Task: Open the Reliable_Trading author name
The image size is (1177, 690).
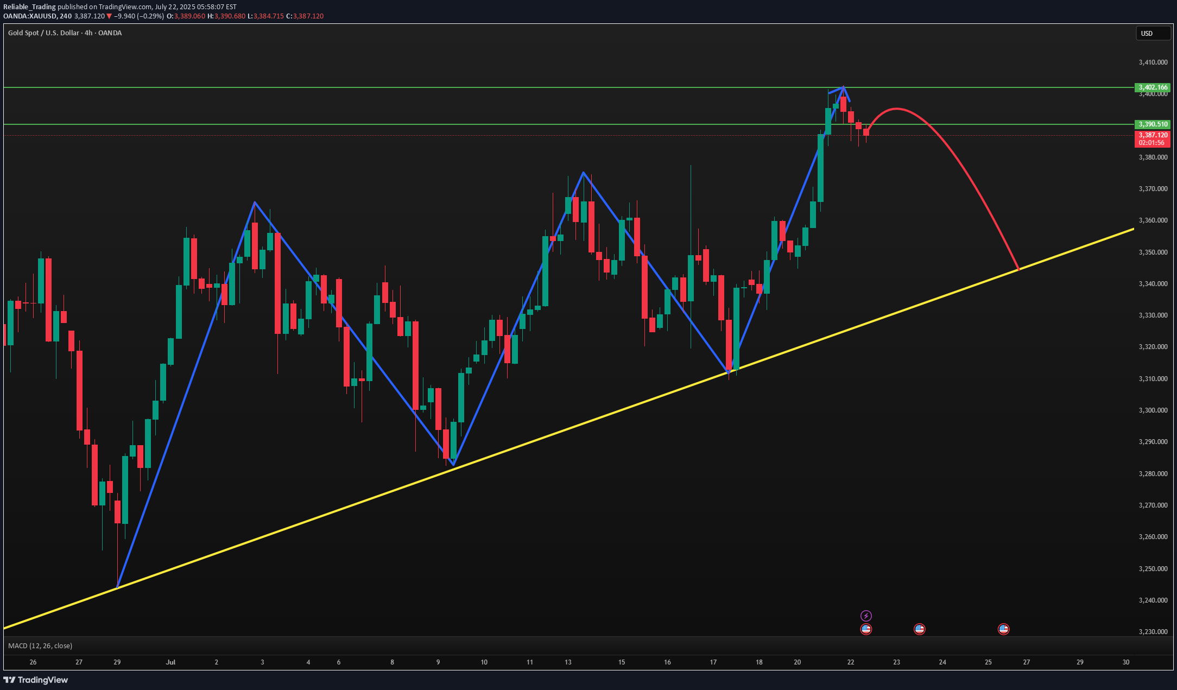Action: 29,7
